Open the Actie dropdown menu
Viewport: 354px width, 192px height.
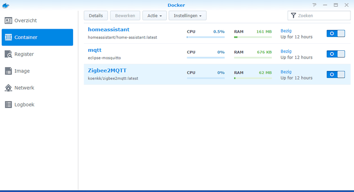tap(154, 15)
